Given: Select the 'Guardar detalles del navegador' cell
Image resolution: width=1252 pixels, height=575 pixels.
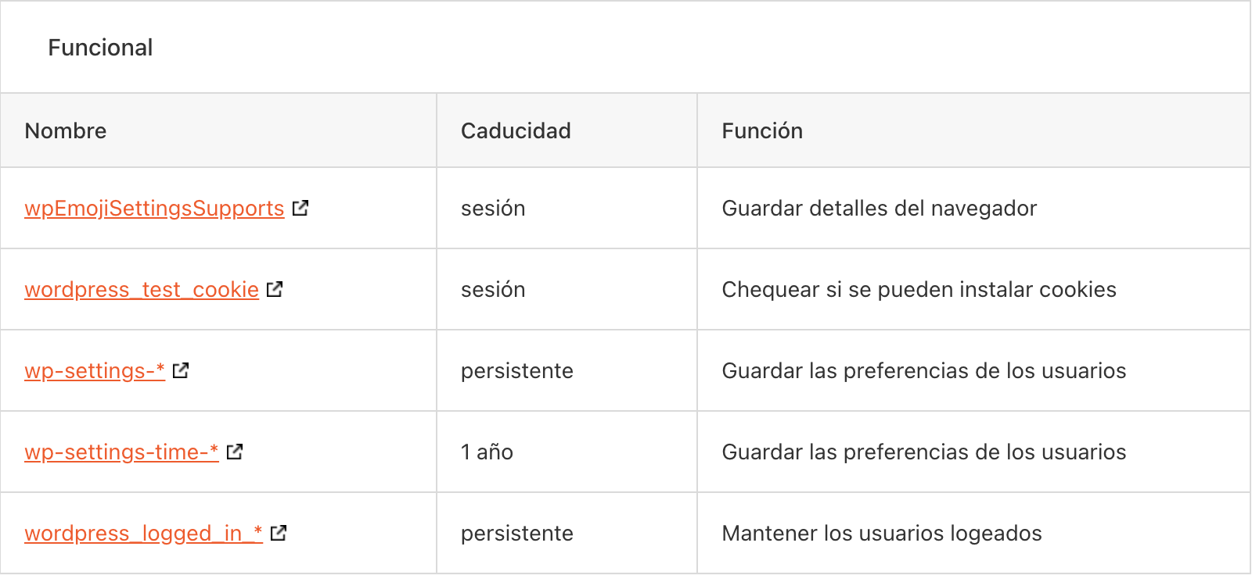Looking at the screenshot, I should [973, 209].
